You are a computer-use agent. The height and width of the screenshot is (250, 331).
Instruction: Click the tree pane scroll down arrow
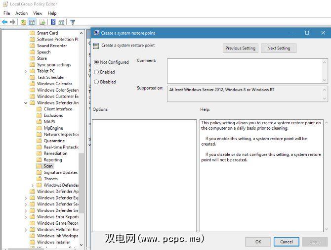tap(82, 245)
